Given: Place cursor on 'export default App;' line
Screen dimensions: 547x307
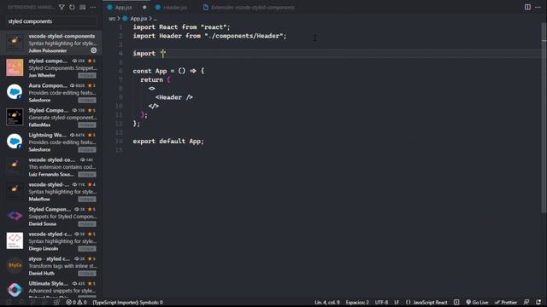Looking at the screenshot, I should [168, 141].
